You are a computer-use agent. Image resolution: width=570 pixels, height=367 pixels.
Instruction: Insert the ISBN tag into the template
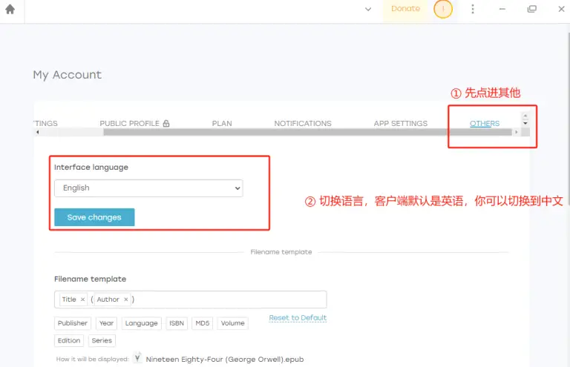(176, 323)
